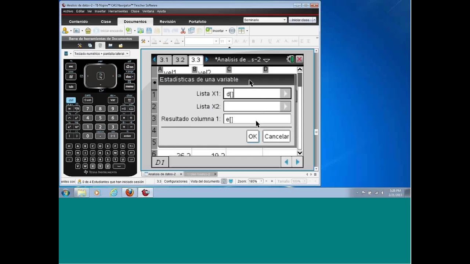The image size is (470, 264).
Task: Select the wrench tools panel in Documents toolbox
Action: tap(79, 45)
